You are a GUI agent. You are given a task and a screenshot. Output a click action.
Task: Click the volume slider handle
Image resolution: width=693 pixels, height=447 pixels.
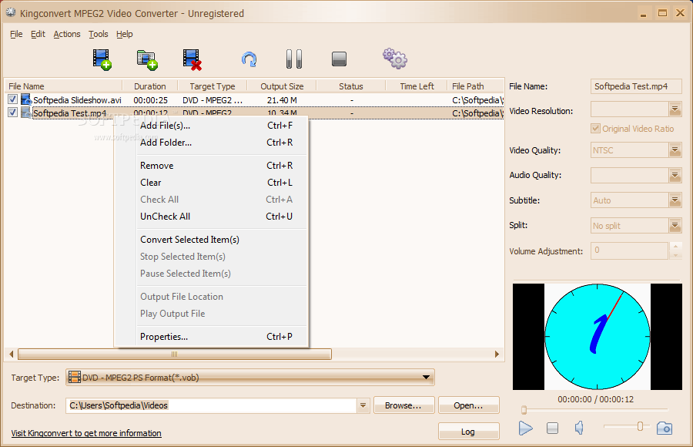(x=640, y=427)
